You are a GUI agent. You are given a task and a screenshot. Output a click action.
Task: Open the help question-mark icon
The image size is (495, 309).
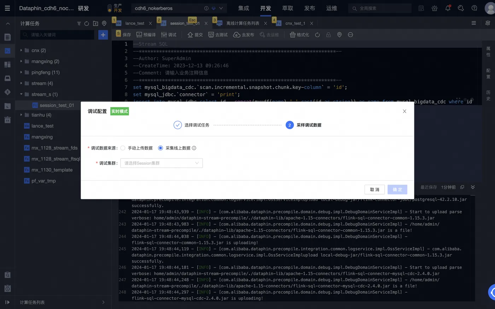[474, 8]
